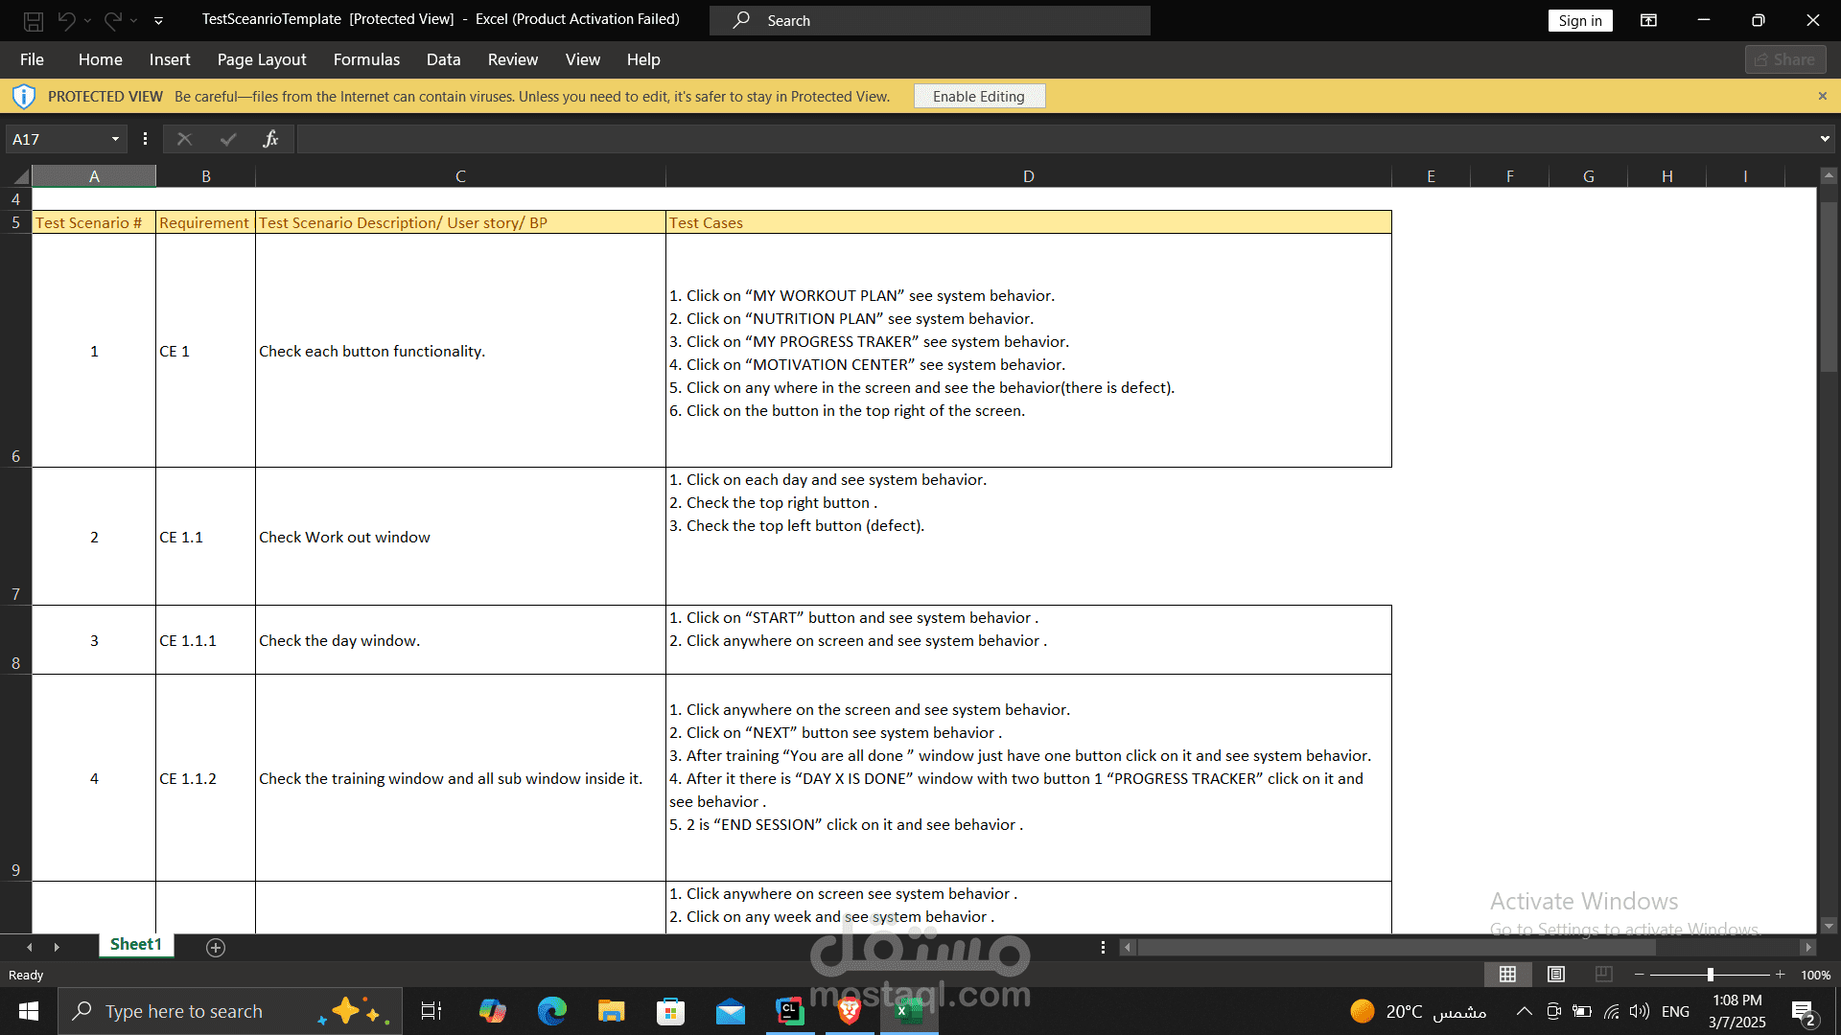
Task: Click the Undo arrow icon
Action: point(66,20)
